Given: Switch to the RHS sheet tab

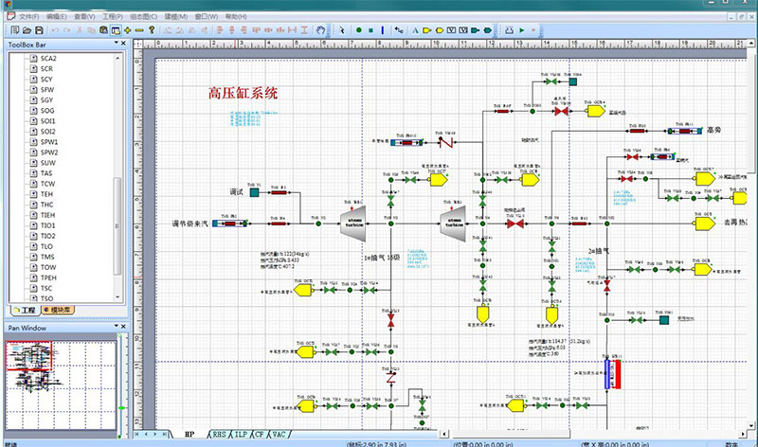Looking at the screenshot, I should pyautogui.click(x=220, y=433).
